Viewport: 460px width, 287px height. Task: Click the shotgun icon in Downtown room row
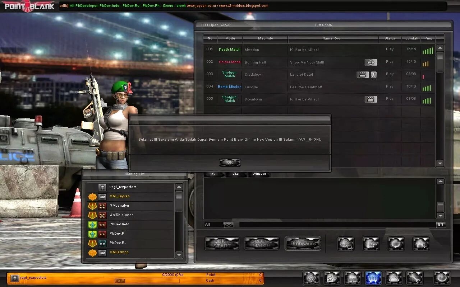tap(371, 99)
